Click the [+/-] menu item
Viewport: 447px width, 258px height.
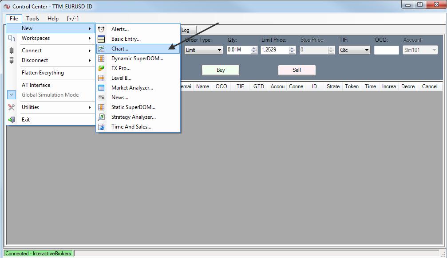tap(73, 19)
